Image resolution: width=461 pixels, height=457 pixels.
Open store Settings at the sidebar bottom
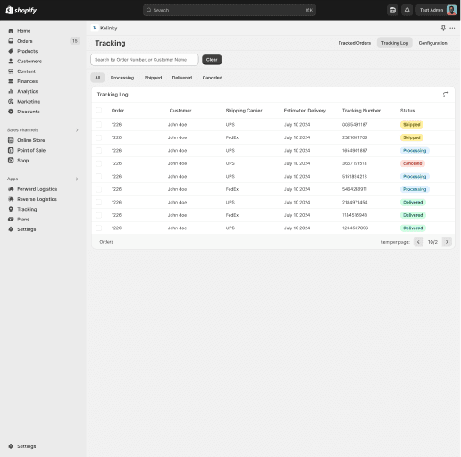point(26,446)
